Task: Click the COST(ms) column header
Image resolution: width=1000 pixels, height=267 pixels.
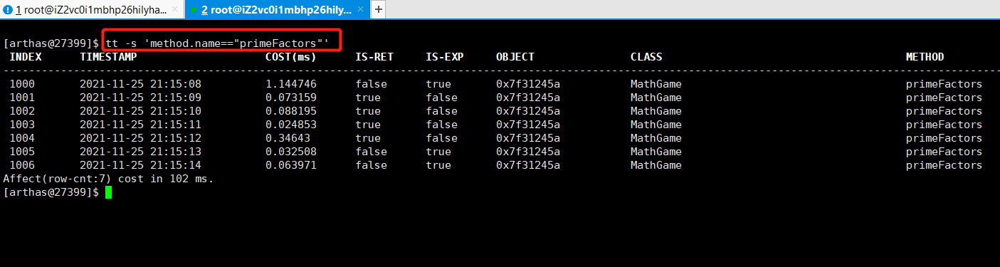Action: (291, 57)
